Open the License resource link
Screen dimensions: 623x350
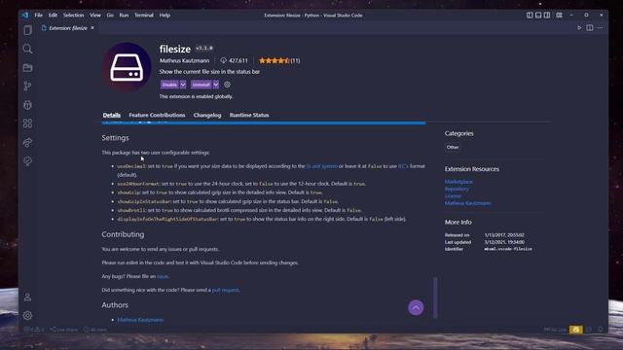[453, 196]
